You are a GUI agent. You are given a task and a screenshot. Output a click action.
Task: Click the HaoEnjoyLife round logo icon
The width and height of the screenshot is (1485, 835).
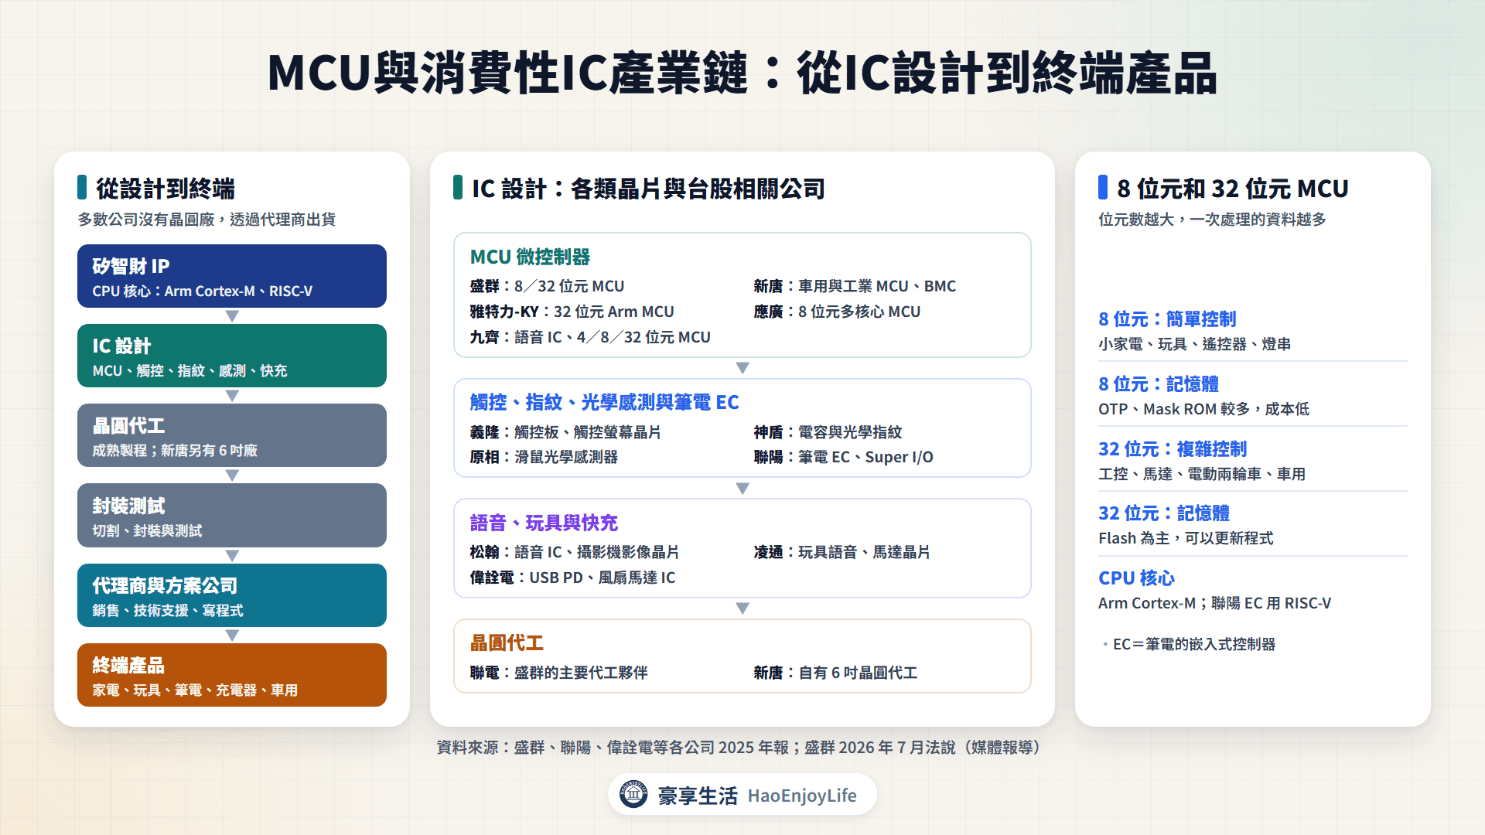tap(633, 794)
